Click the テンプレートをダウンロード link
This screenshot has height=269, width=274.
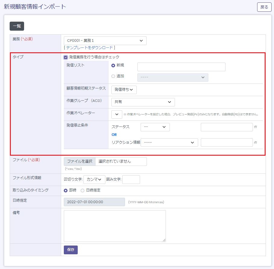89,48
